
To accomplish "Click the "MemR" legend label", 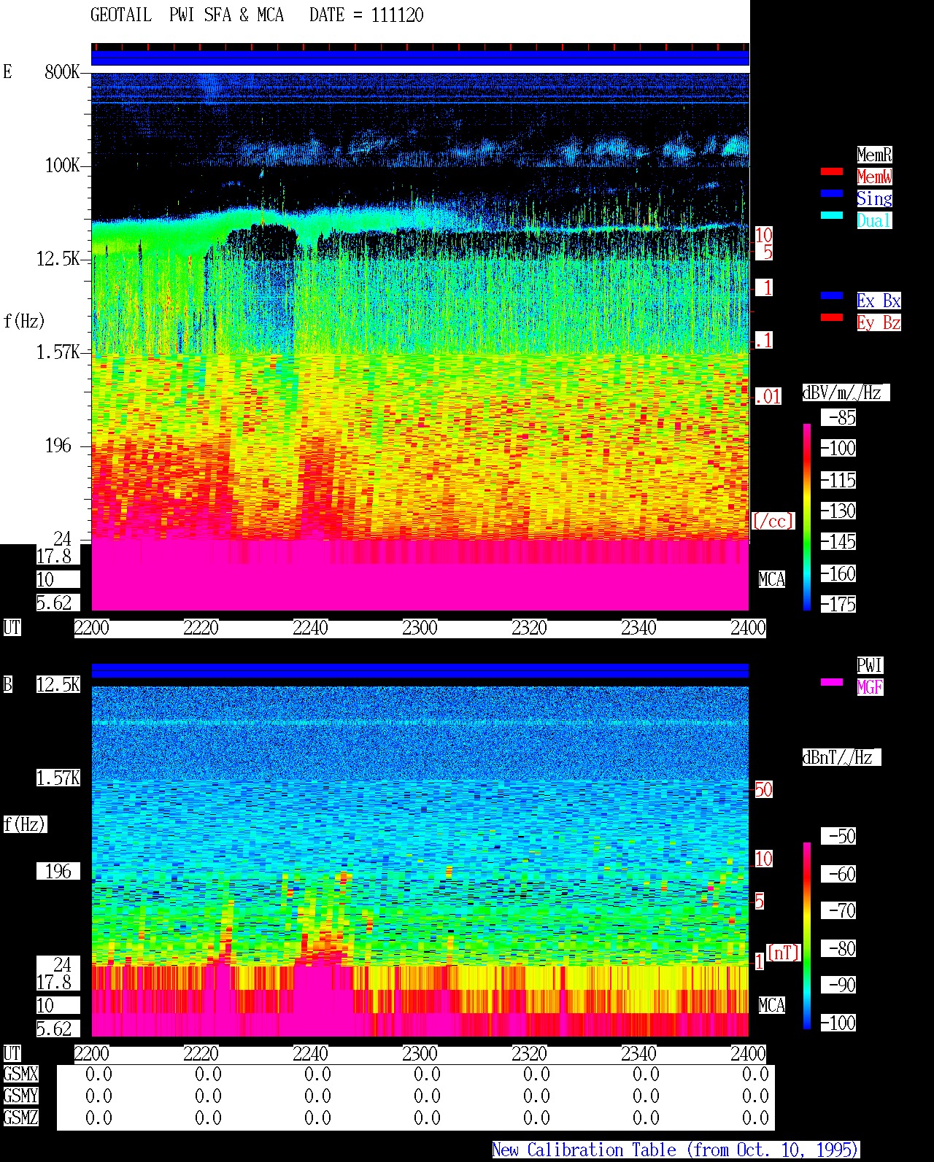I will pyautogui.click(x=874, y=155).
